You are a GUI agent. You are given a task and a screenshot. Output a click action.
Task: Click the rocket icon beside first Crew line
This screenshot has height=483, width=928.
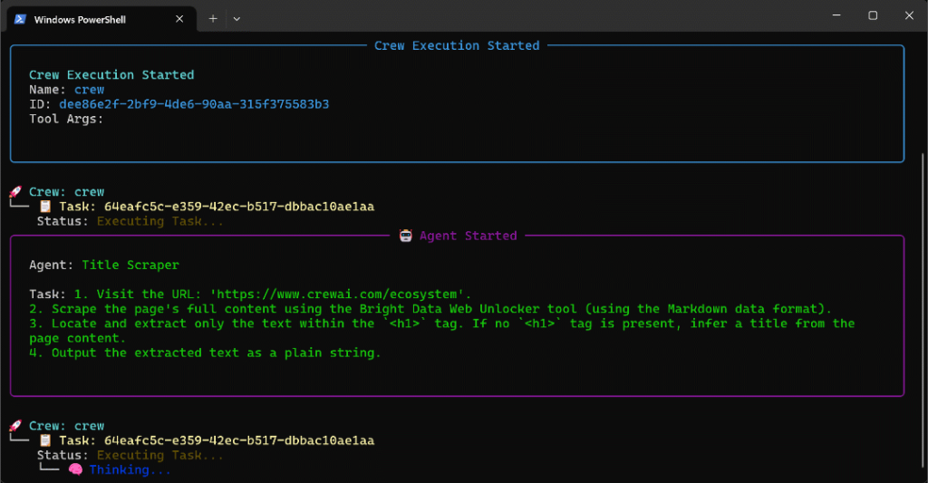[15, 192]
